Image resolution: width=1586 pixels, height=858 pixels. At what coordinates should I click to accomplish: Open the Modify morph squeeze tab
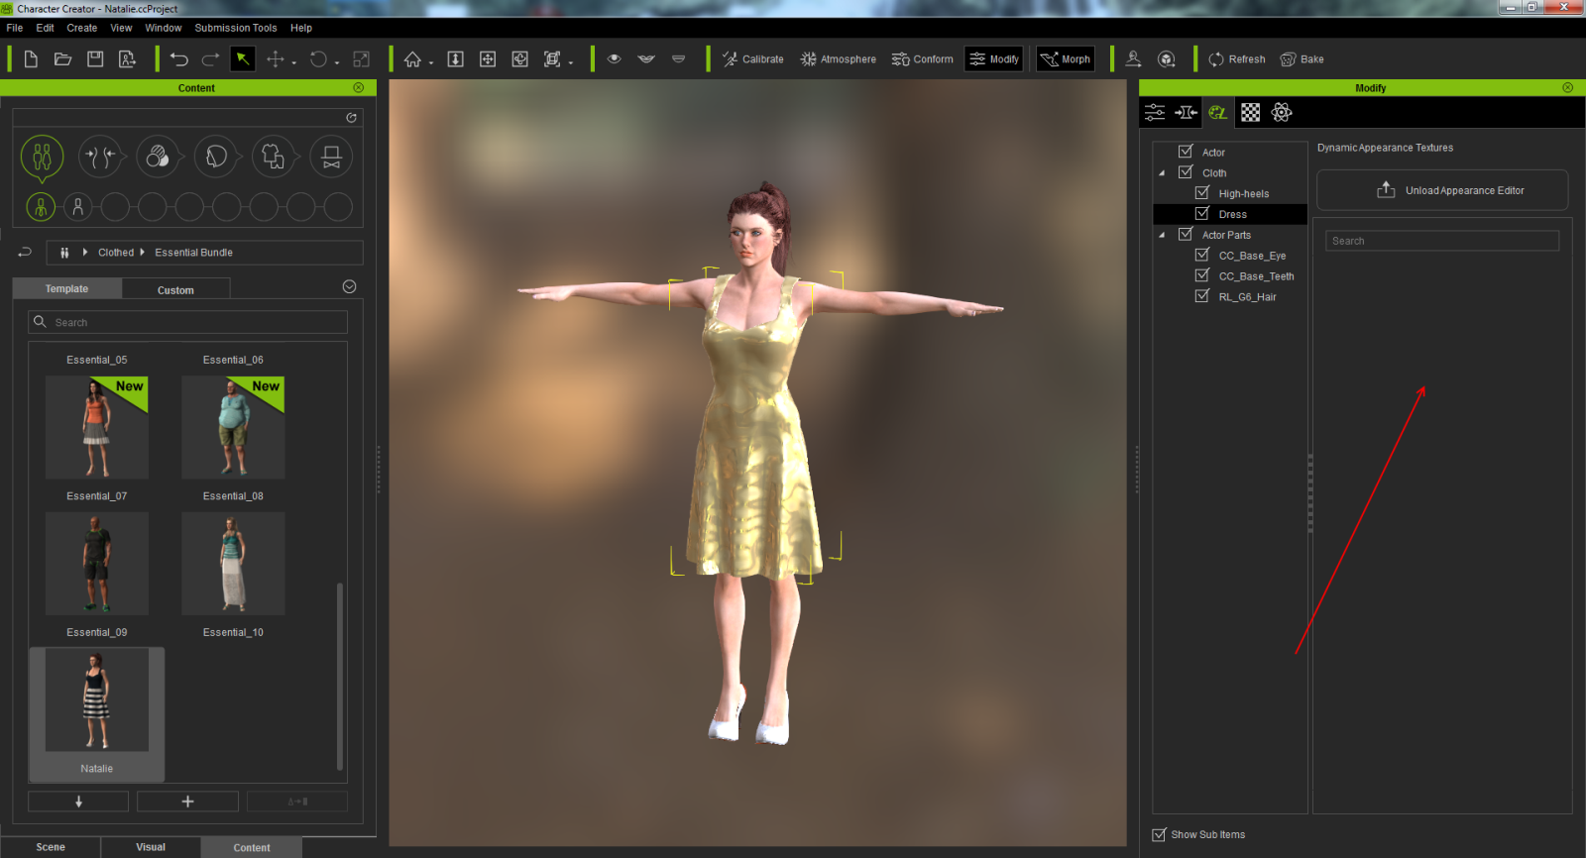[x=1186, y=113]
